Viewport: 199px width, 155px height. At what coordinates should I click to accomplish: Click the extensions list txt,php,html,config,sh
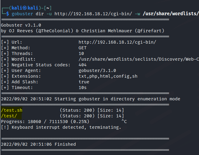pos(108,76)
